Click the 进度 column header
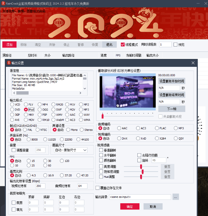 [x=103, y=55]
